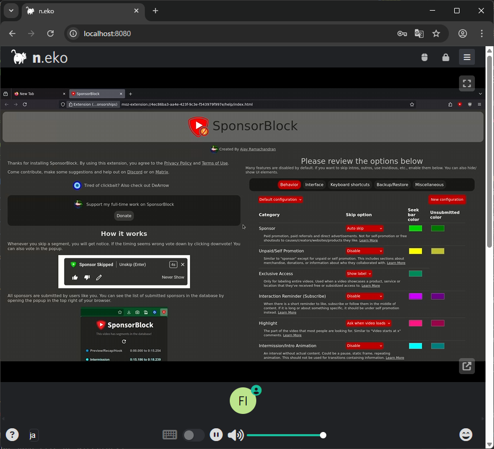
Task: Open the Ajay Ramachandran creator link
Action: 258,149
